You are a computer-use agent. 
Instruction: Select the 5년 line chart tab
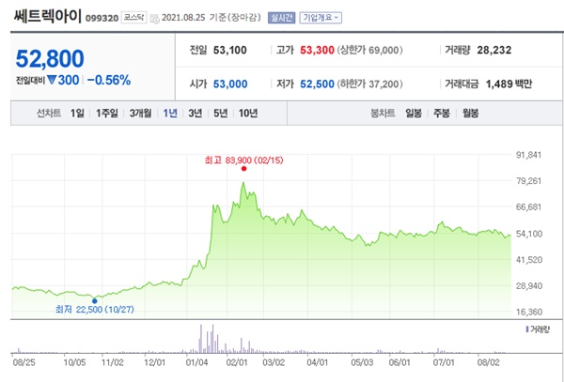pyautogui.click(x=221, y=114)
